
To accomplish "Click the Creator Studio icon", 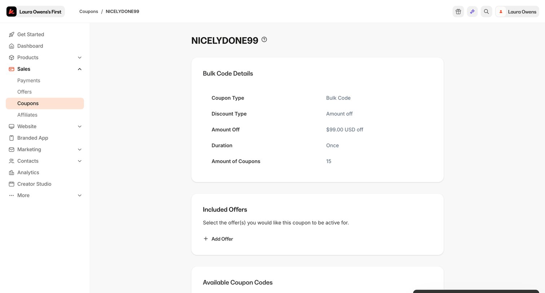I will (12, 184).
